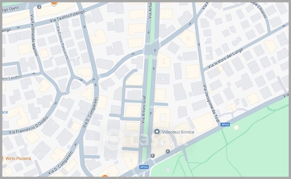Select the Via Francesco D'Ovidio label
This screenshot has height=179, width=291.
28,126
